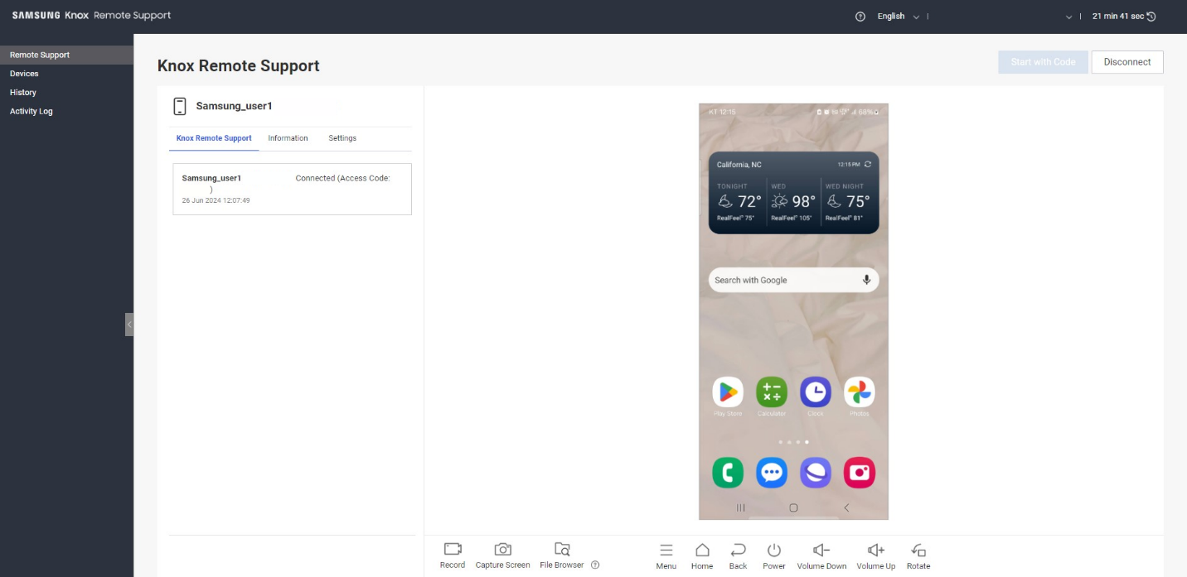
Task: Collapse the left sidebar panel
Action: coord(129,325)
